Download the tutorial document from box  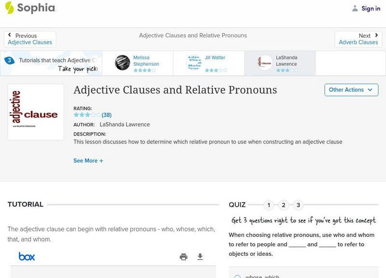[200, 257]
